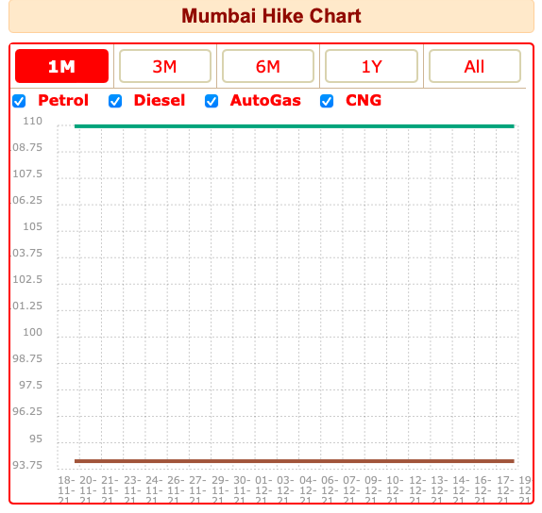Click the Diesel label text
Viewport: 542px width, 513px height.
pos(160,101)
